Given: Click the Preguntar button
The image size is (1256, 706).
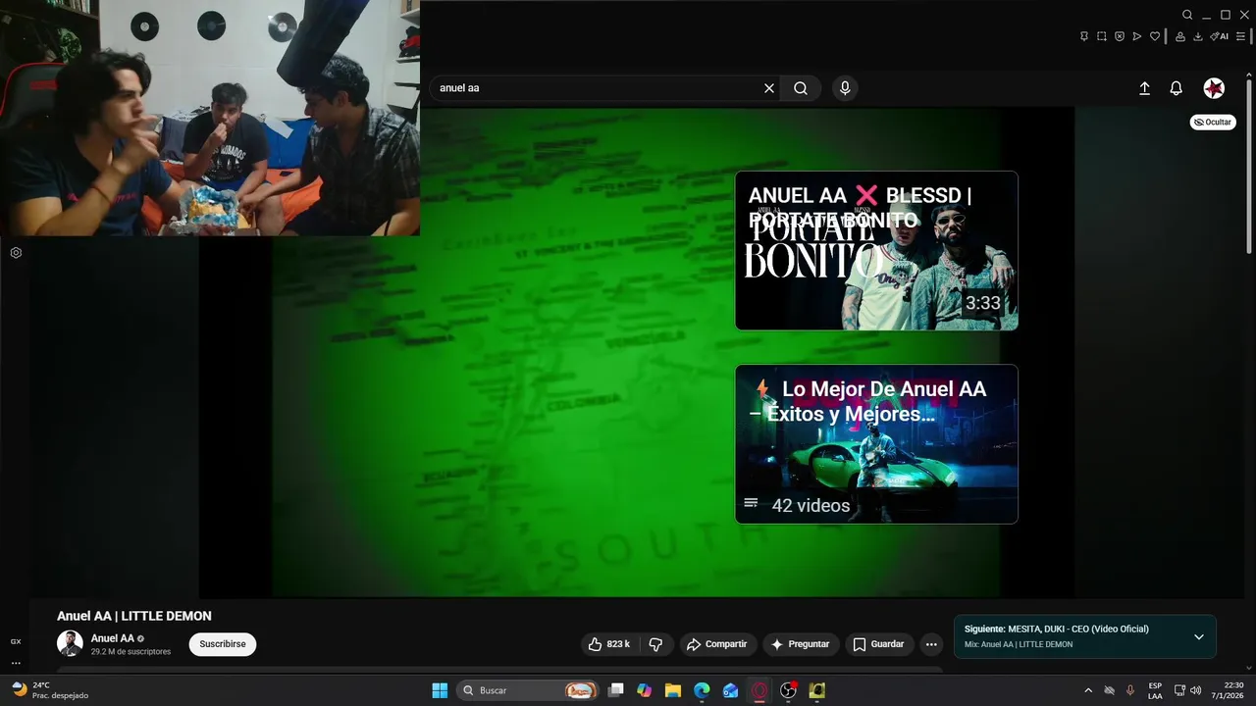Looking at the screenshot, I should (801, 644).
